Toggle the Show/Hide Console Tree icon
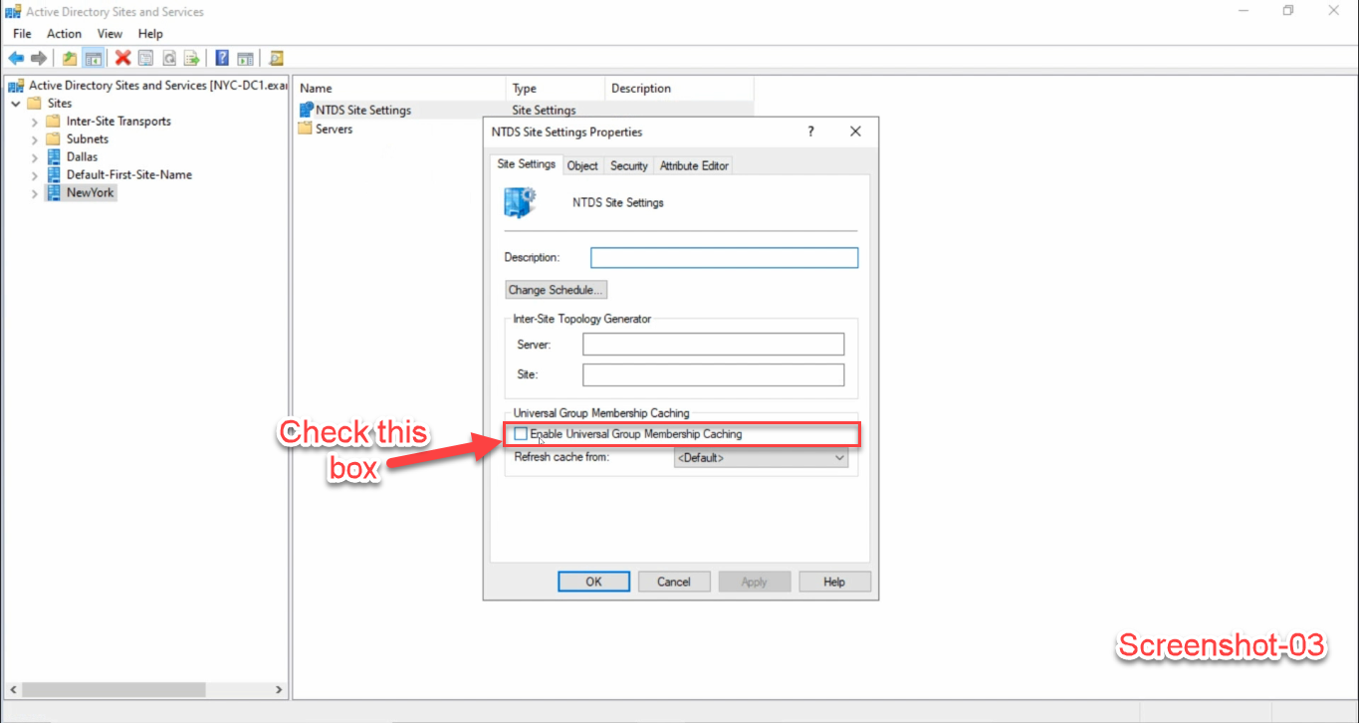Screen dimensions: 1360x723 point(93,58)
